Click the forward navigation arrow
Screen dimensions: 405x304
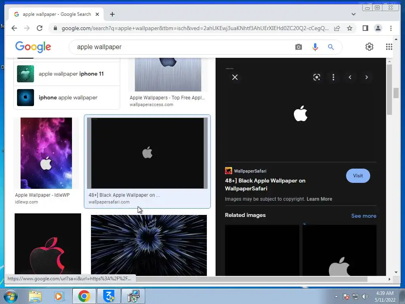(x=27, y=28)
